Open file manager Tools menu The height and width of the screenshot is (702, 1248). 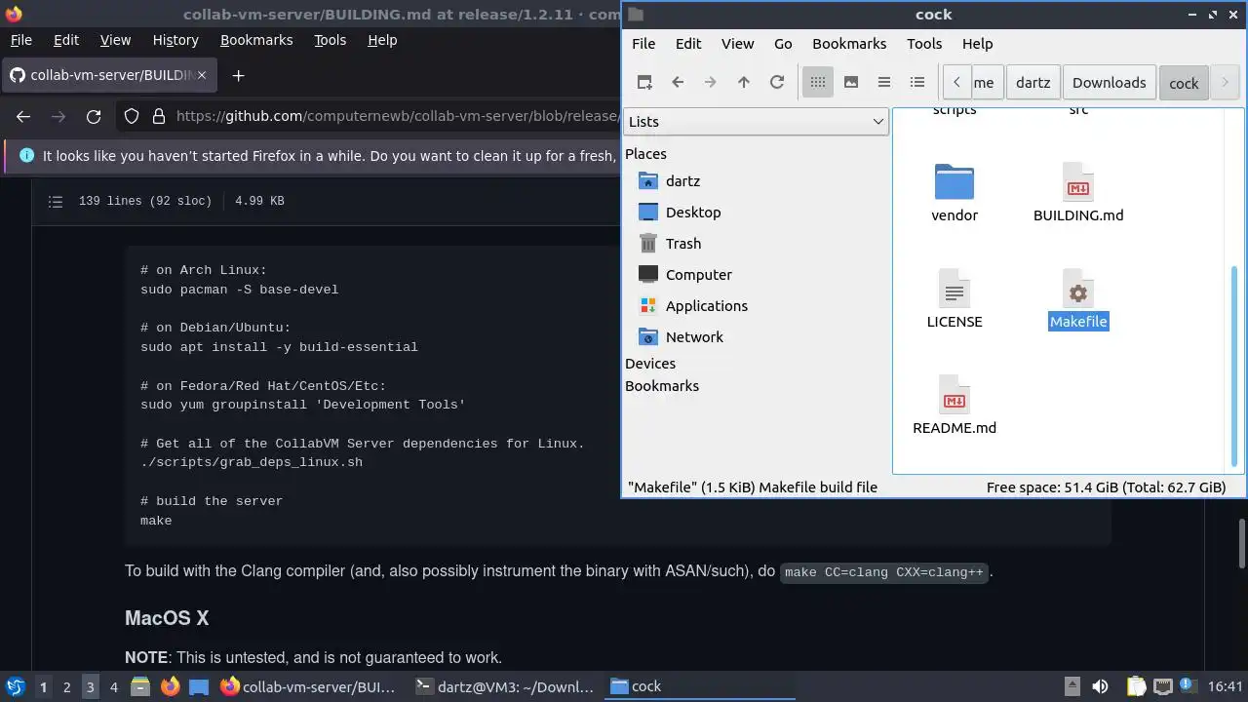[x=924, y=44]
